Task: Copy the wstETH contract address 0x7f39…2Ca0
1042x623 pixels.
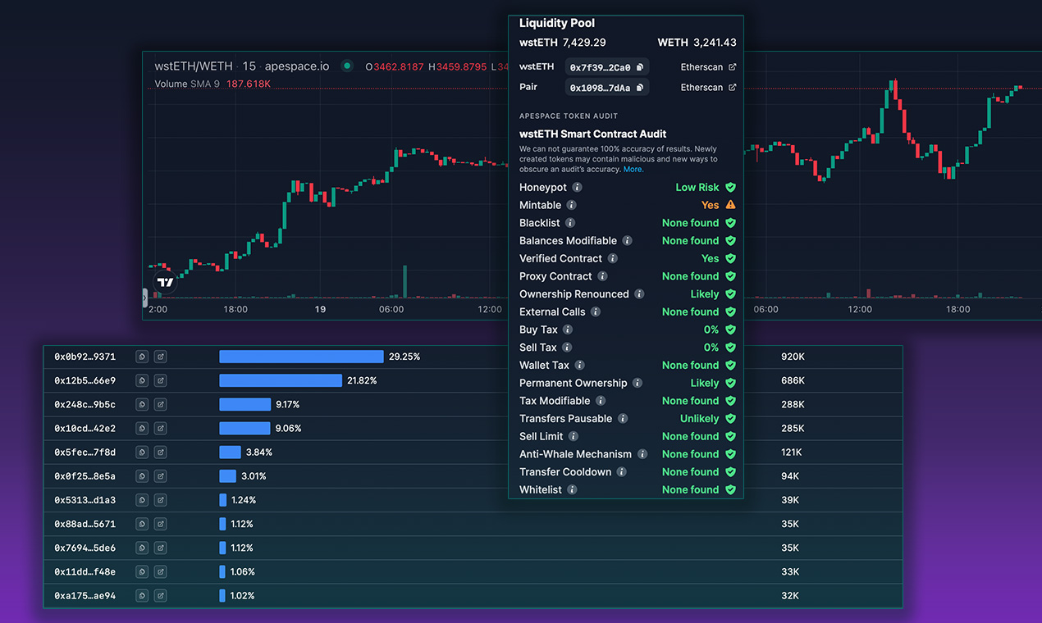Action: point(640,67)
